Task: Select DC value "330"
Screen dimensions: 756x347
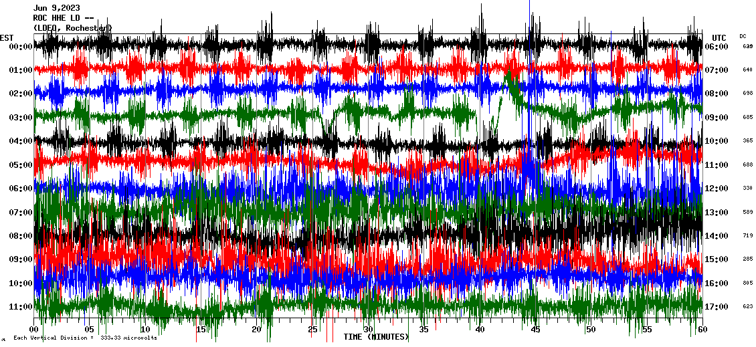Action: click(748, 188)
